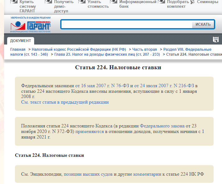Click the save document floppy disk icon
Image resolution: width=222 pixels, height=184 pixels.
215,40
